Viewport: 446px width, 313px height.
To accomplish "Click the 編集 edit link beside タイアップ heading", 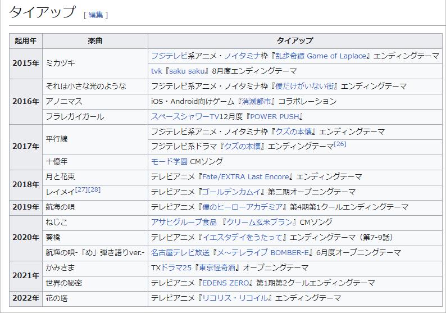I will tap(95, 15).
